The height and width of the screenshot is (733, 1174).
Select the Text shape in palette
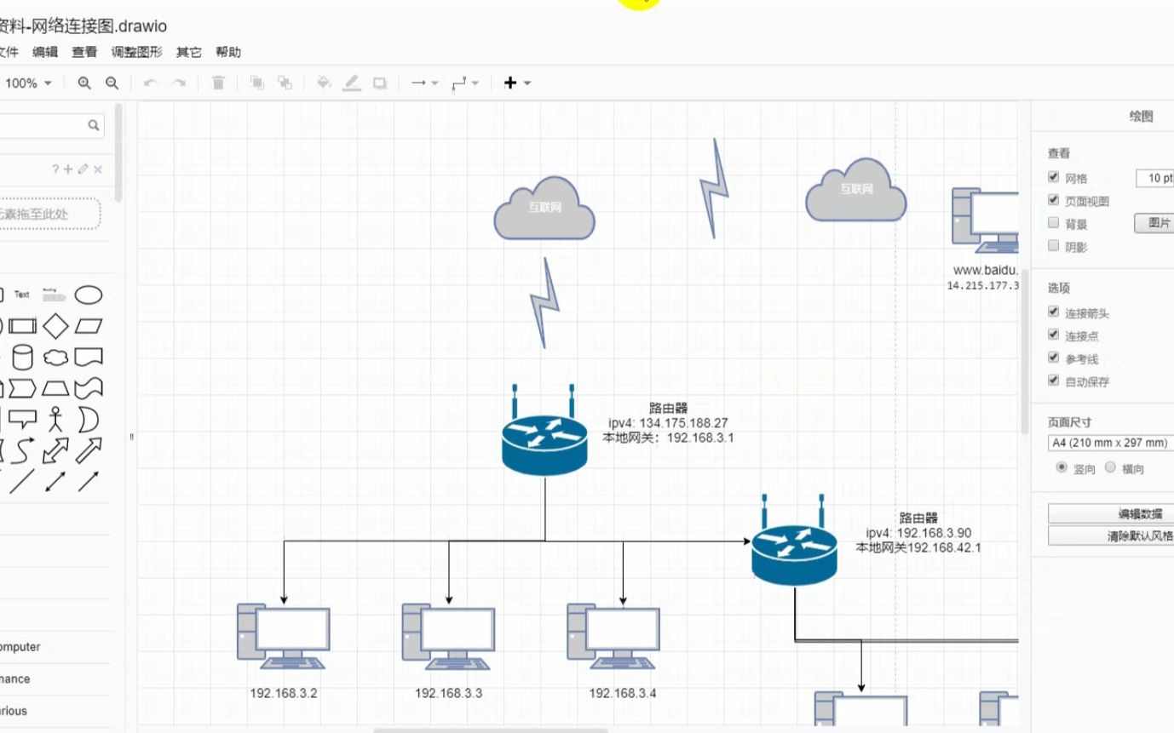click(x=21, y=295)
